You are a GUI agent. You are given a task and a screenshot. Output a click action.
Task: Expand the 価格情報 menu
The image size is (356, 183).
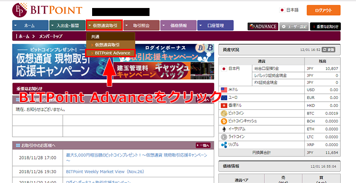178,25
